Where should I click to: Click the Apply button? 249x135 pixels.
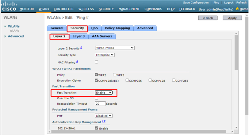point(232,18)
